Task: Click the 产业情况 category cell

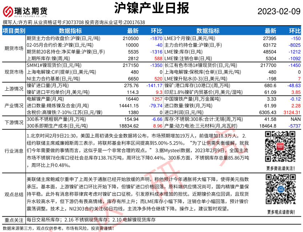Action: click(14, 106)
